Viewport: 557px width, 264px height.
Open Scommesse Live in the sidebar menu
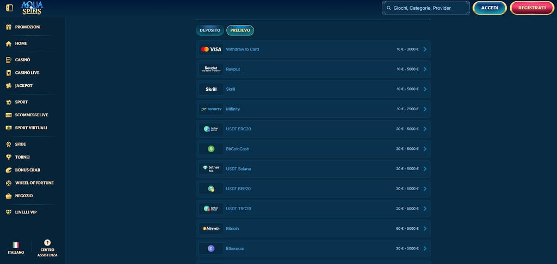click(31, 115)
